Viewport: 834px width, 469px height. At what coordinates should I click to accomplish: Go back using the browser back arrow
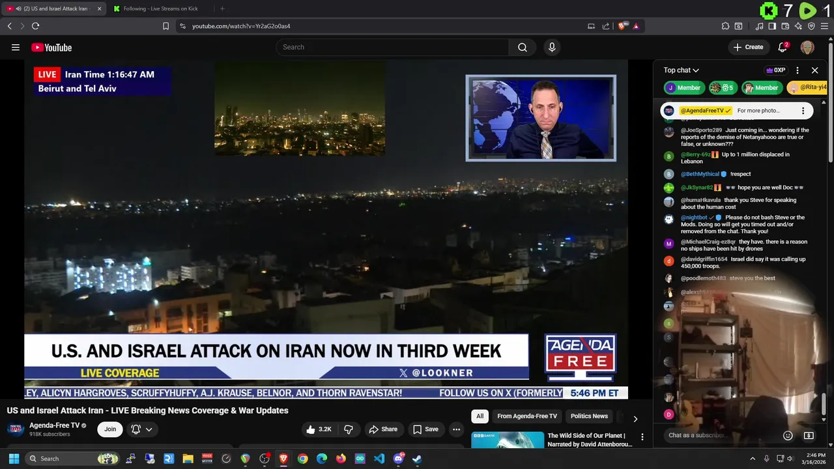tap(9, 26)
